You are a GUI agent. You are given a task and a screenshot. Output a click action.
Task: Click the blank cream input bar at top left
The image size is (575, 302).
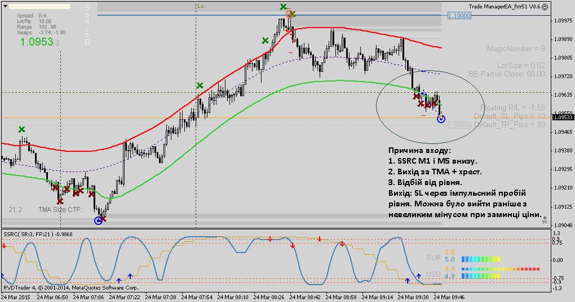click(39, 7)
